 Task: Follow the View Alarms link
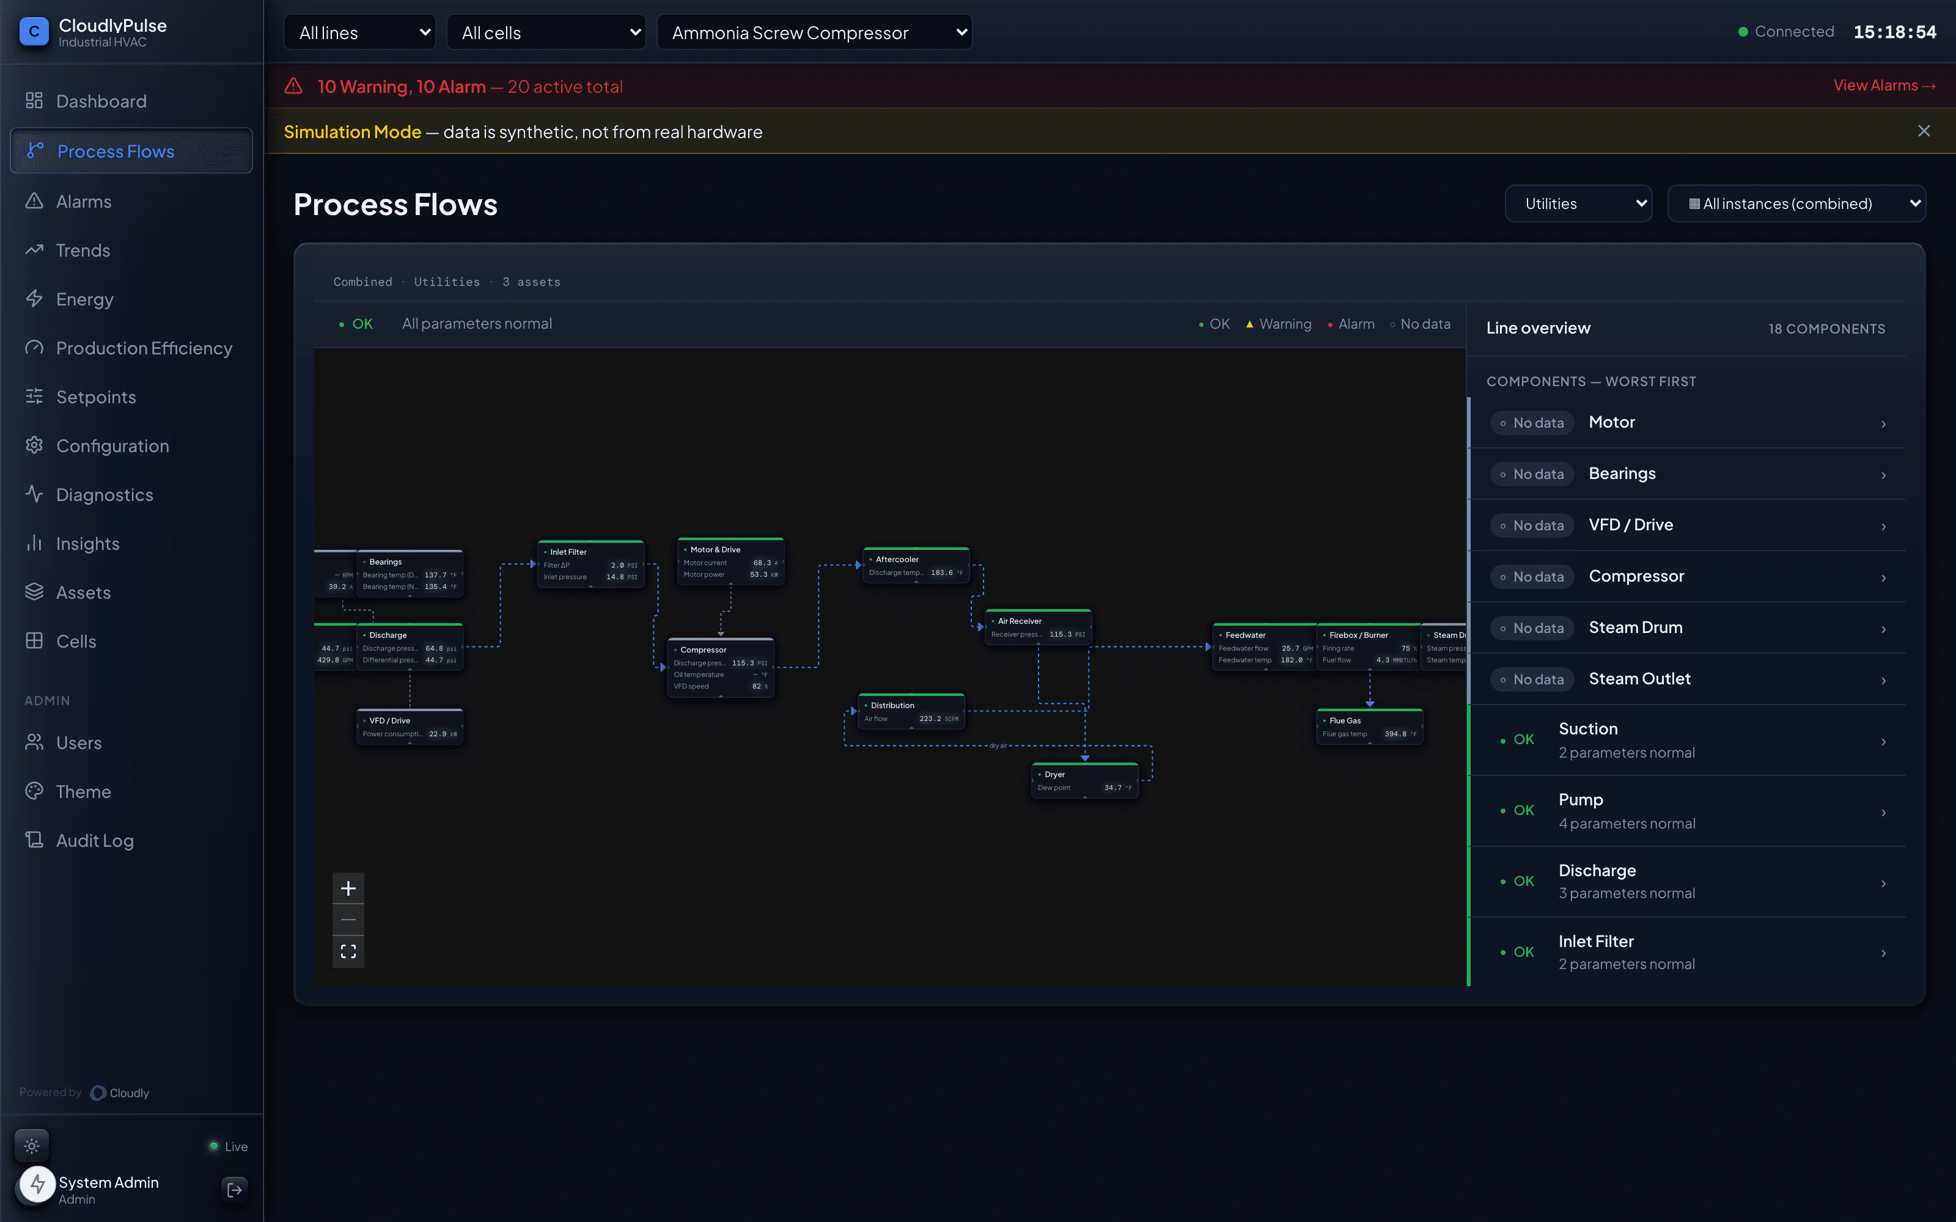(1884, 86)
